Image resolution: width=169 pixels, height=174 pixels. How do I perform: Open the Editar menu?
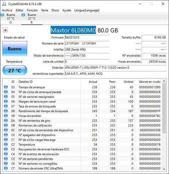click(19, 10)
